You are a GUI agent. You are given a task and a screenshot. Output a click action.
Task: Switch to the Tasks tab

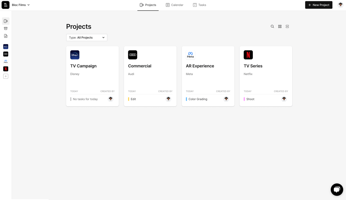point(199,5)
